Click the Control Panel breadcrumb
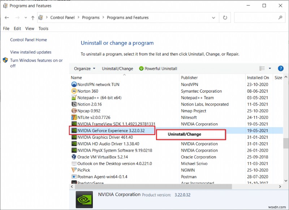The width and height of the screenshot is (289, 210). [x=62, y=18]
